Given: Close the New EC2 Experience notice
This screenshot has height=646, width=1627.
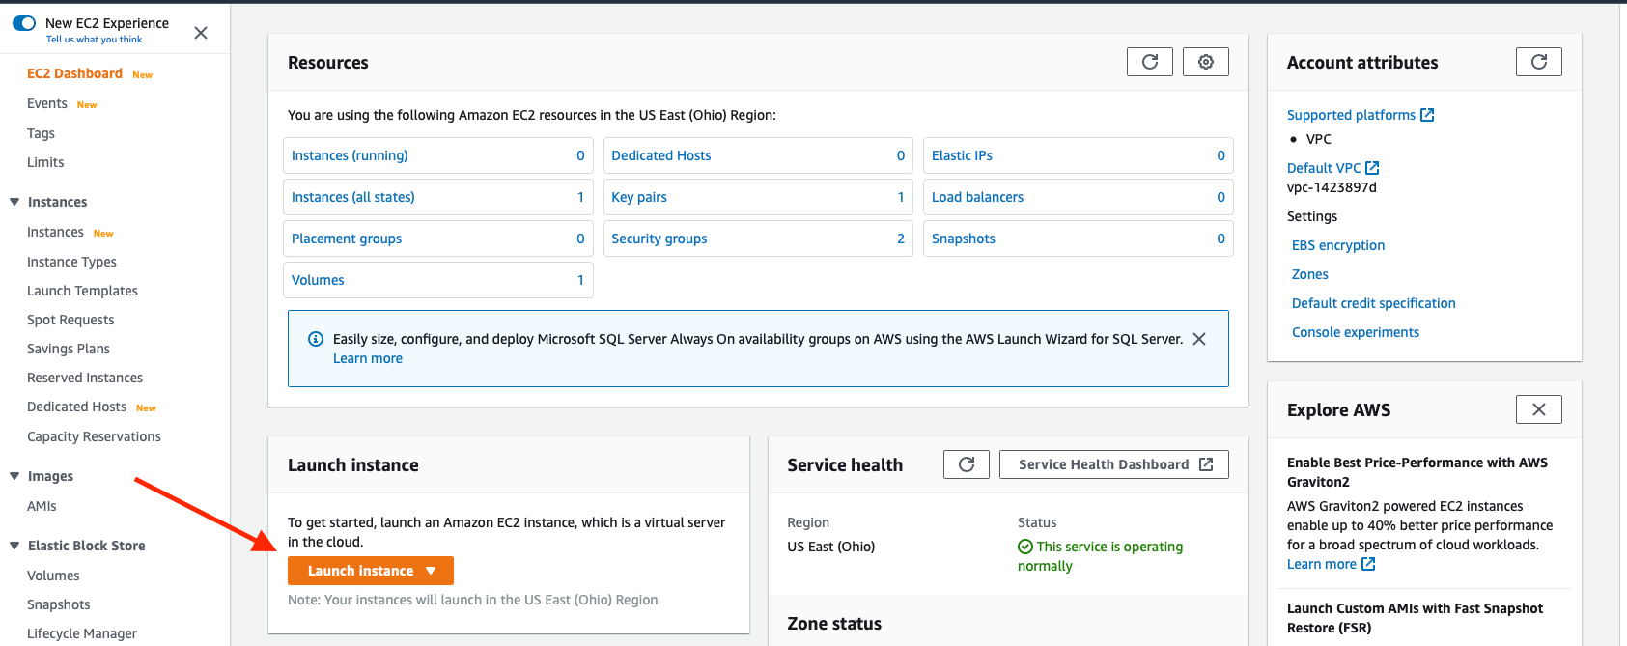Looking at the screenshot, I should pyautogui.click(x=201, y=33).
